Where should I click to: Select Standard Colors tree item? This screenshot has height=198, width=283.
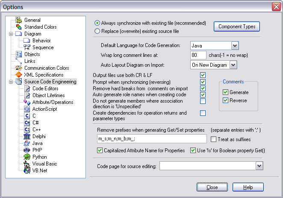(41, 27)
